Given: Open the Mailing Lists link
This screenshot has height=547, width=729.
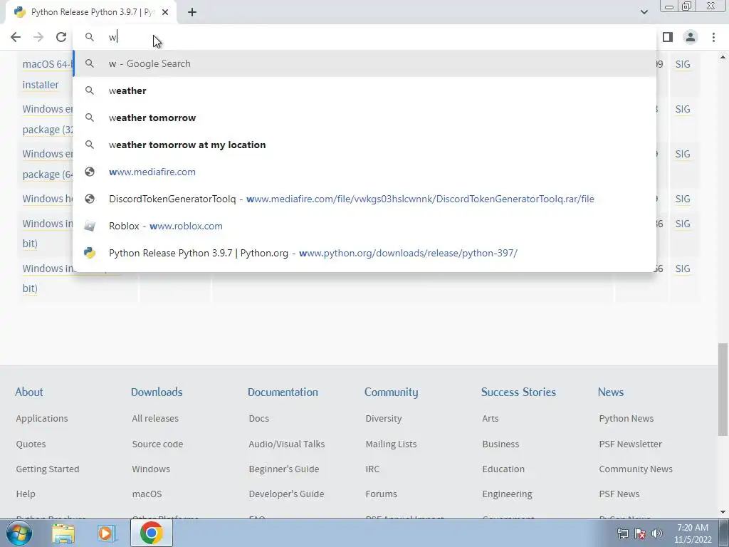Looking at the screenshot, I should [x=391, y=444].
